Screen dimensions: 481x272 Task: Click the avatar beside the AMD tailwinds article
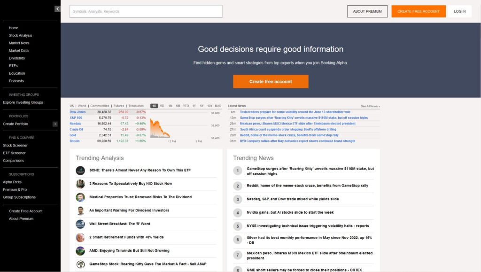pos(80,251)
